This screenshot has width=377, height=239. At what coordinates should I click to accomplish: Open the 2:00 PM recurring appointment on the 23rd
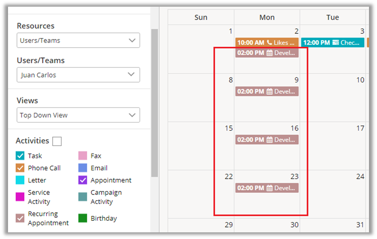click(267, 188)
